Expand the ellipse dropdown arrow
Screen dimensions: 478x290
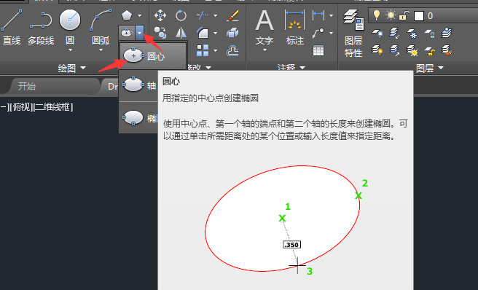(140, 33)
